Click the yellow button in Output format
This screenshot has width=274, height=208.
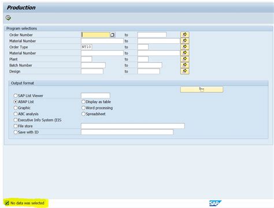(x=202, y=89)
